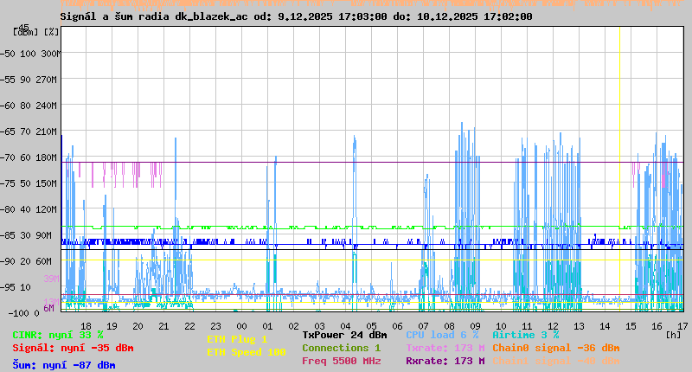Click the '20' hour tick label
The height and width of the screenshot is (372, 692).
tap(138, 326)
